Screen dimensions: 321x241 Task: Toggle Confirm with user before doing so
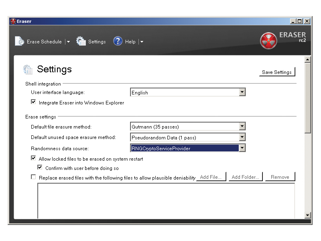(40, 167)
